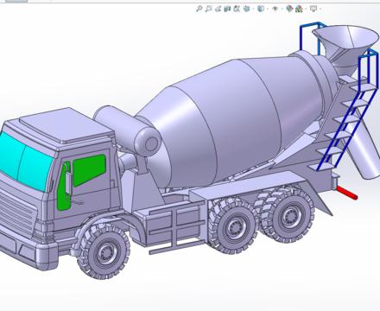Click the Previous View icon

(218, 9)
